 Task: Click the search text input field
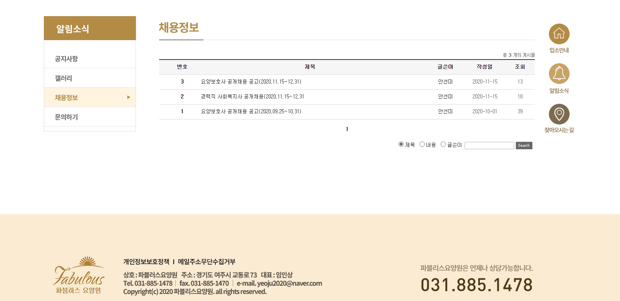pyautogui.click(x=489, y=146)
